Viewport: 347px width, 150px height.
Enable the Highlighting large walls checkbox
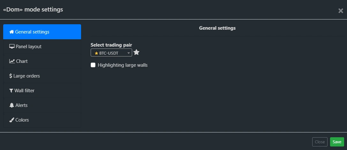click(x=93, y=65)
